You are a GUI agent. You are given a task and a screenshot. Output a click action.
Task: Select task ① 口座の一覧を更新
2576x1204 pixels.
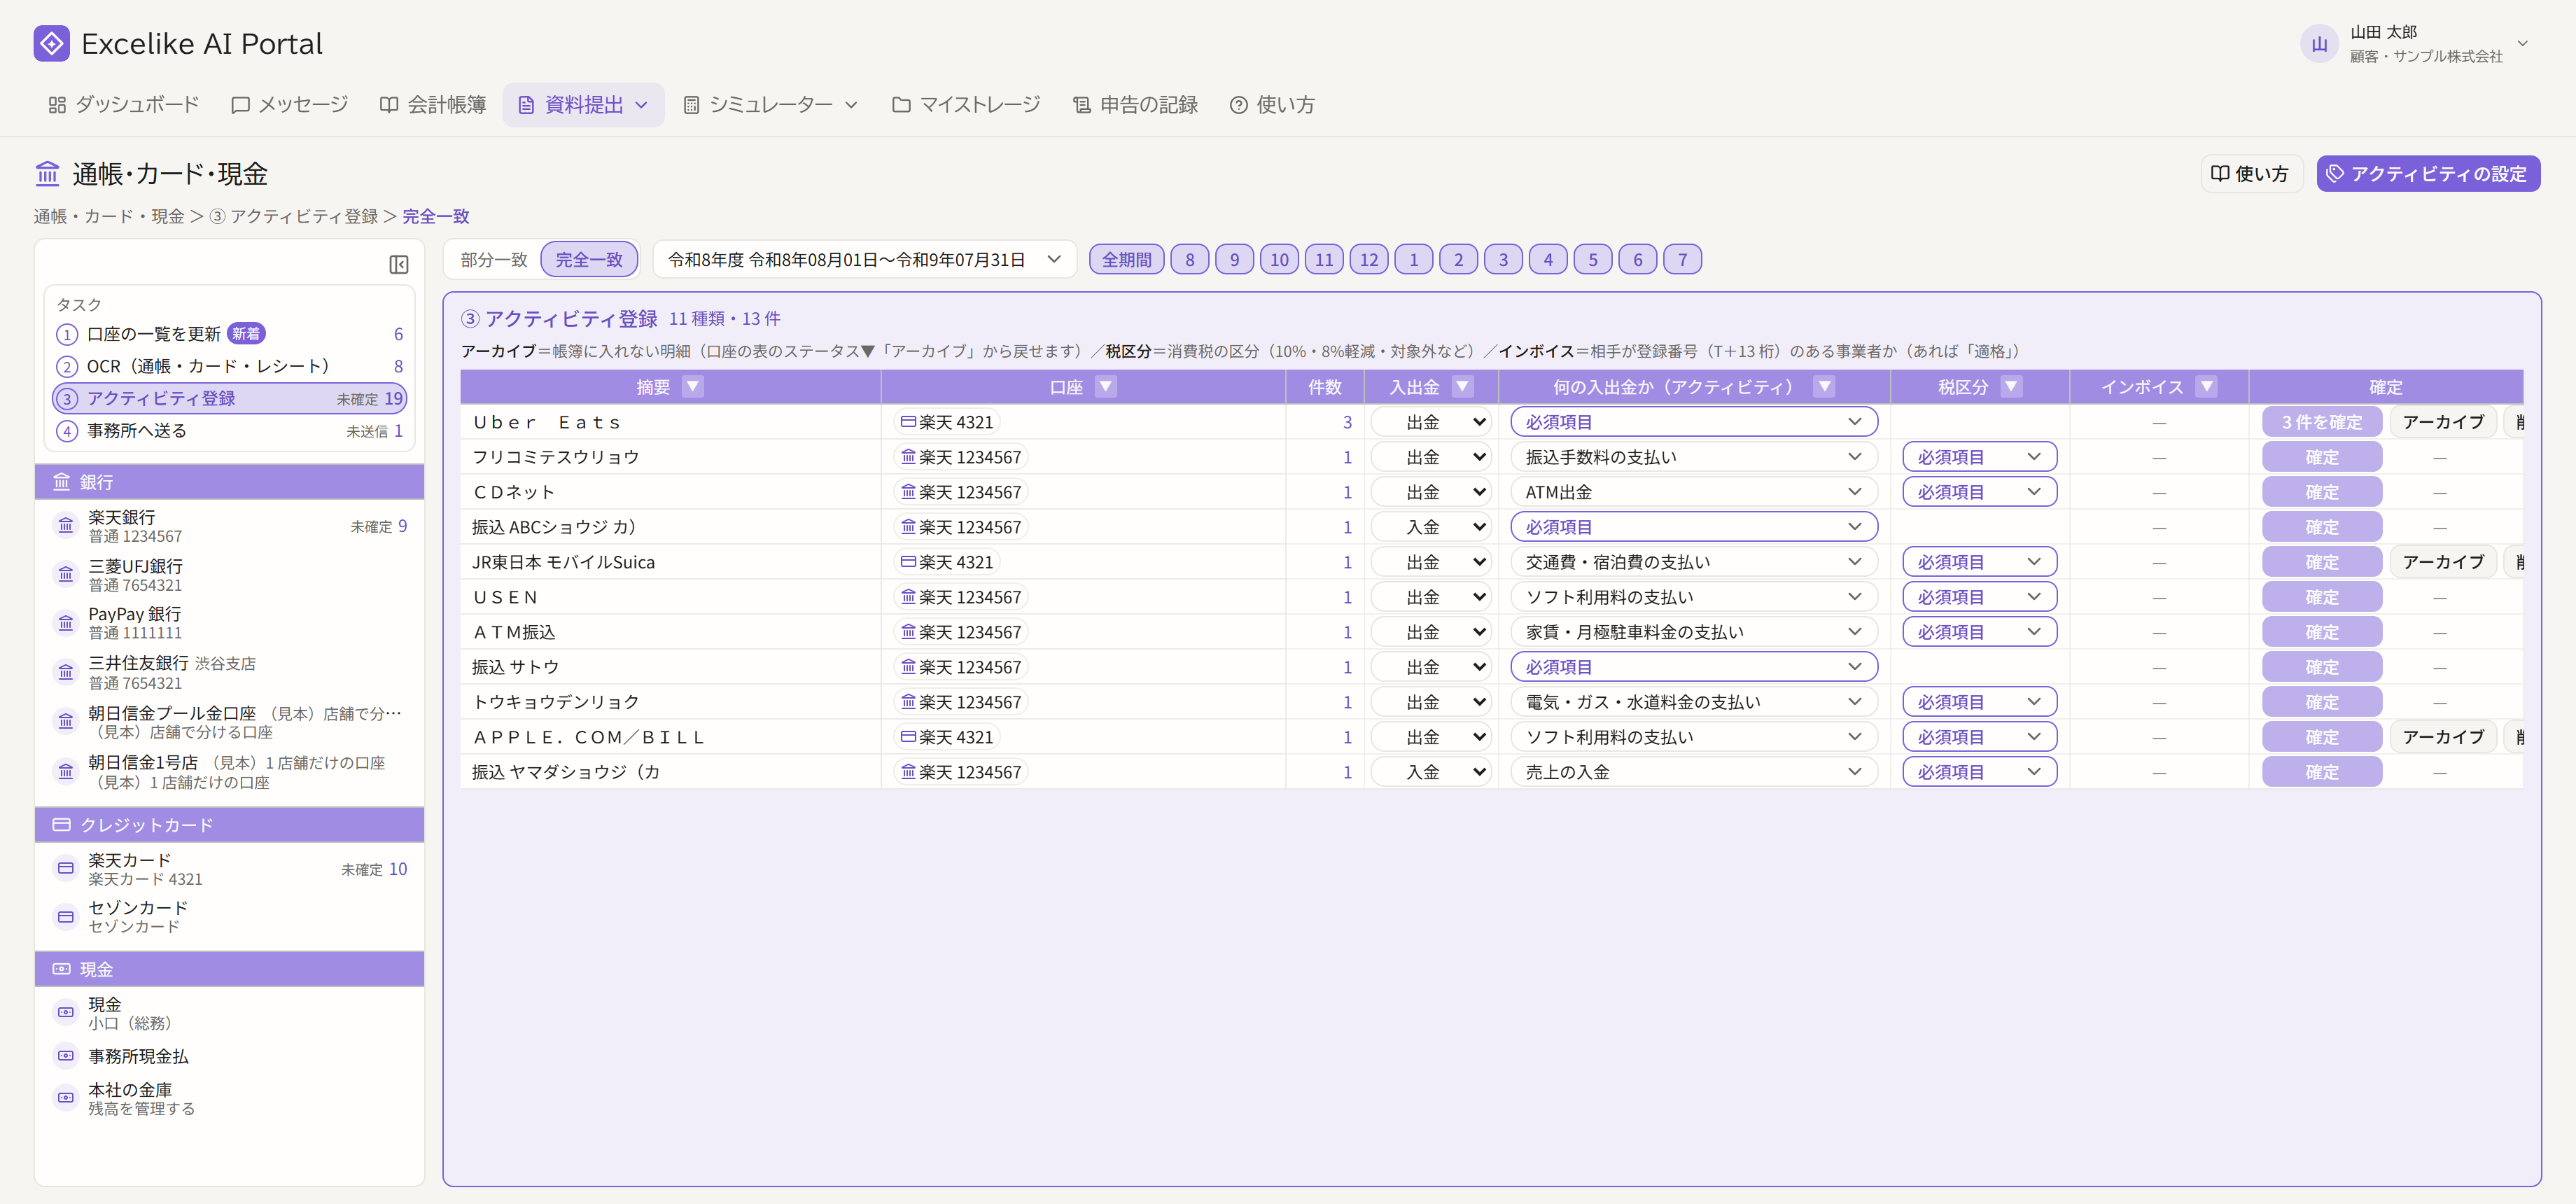pos(230,334)
